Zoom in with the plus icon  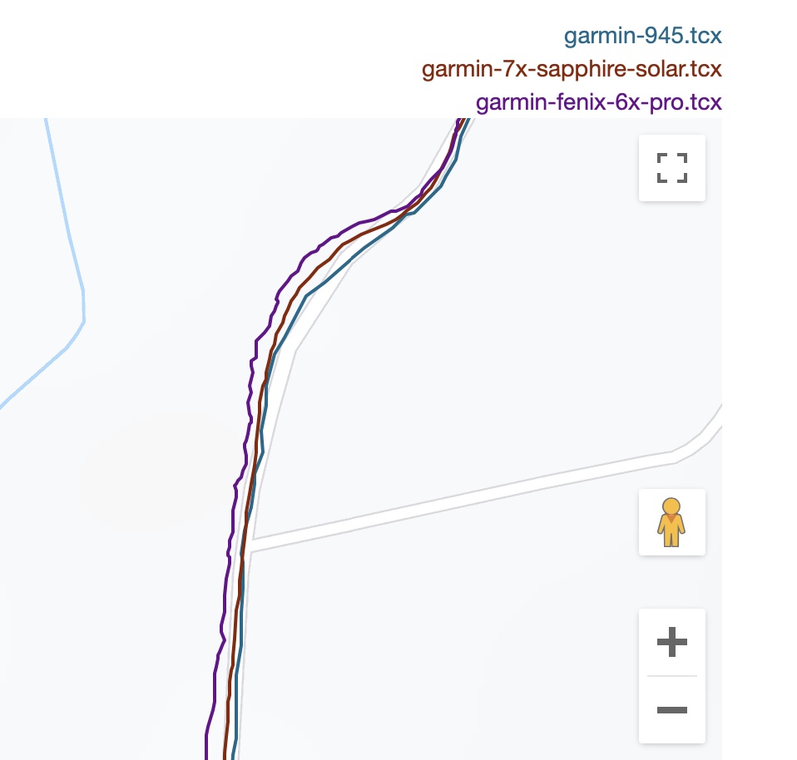click(x=672, y=642)
